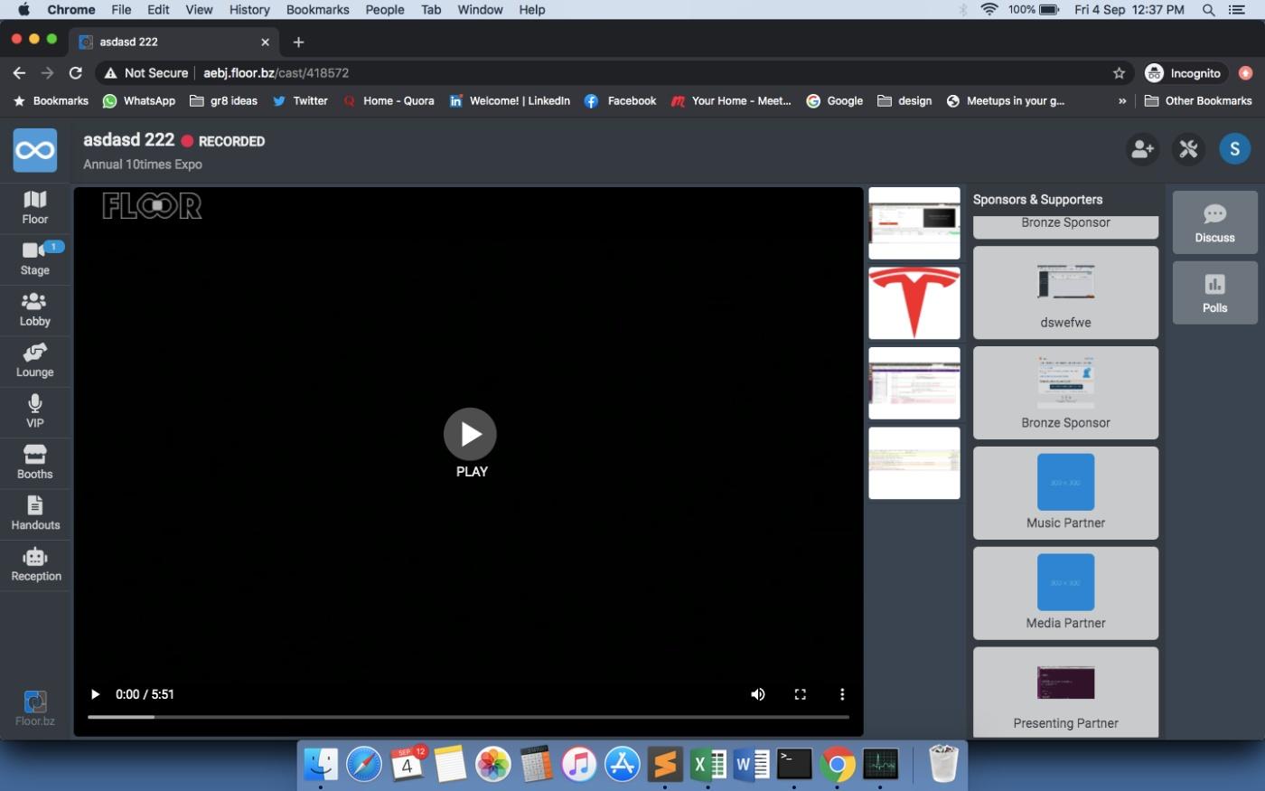Screen dimensions: 1265x791
Task: Open the gr8 ideas bookmark folder
Action: tap(223, 101)
